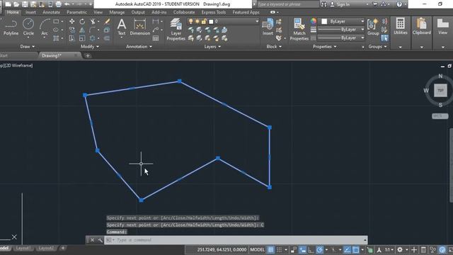Activate the Scale tool
Viewport: 453px width, 255px height.
coord(82,38)
